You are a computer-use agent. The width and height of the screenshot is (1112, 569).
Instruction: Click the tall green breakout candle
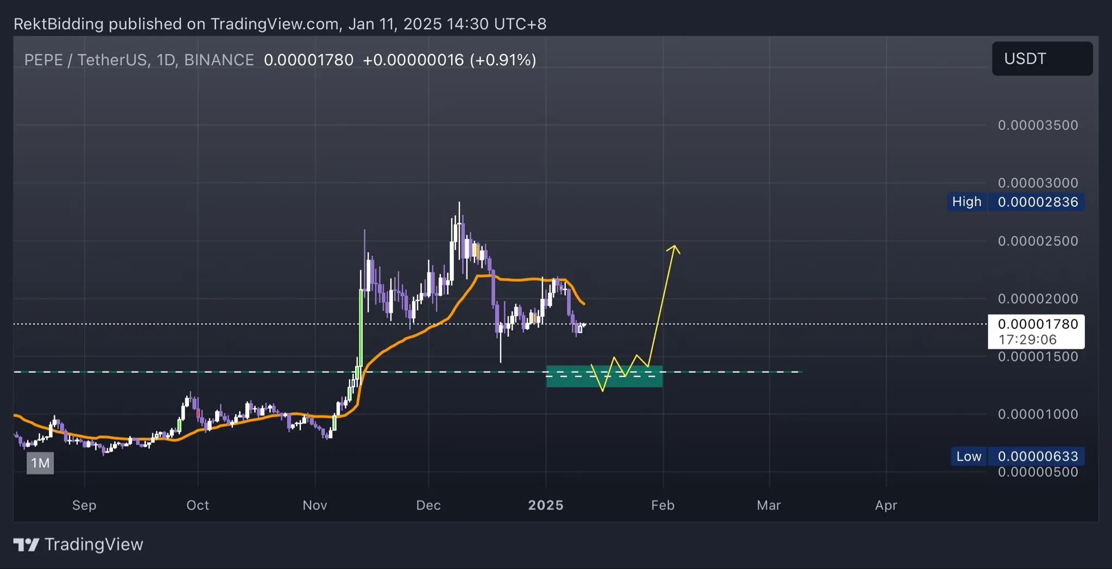coord(361,327)
